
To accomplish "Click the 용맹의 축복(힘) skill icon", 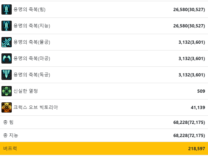I will [x=7, y=10].
